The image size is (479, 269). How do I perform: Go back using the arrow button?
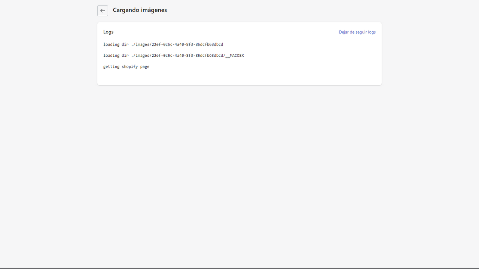(x=103, y=11)
